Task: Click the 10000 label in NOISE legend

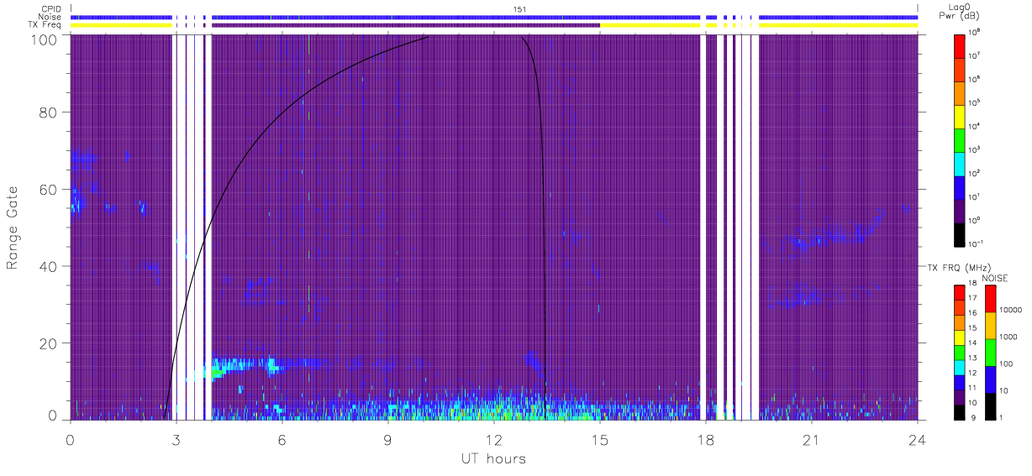Action: (1012, 310)
